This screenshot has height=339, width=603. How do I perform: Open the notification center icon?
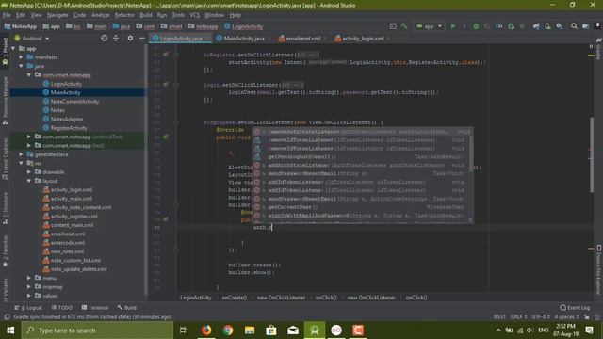(589, 331)
